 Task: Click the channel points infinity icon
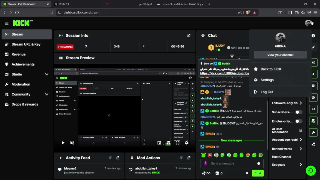(x=206, y=173)
